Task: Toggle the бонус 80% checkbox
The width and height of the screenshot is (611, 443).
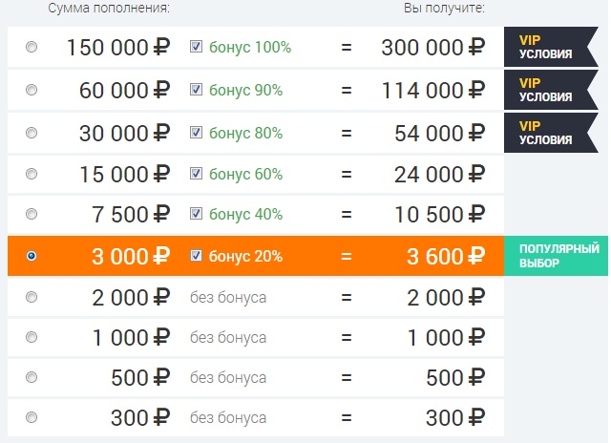Action: 196,133
